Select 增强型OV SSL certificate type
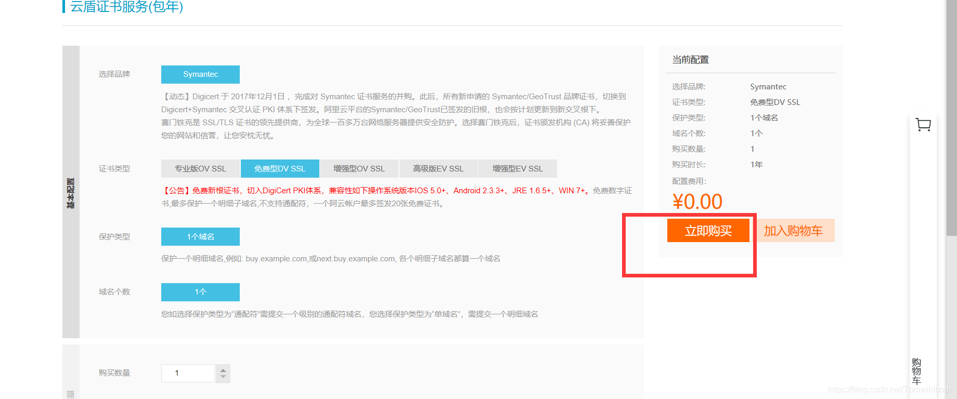 [359, 169]
